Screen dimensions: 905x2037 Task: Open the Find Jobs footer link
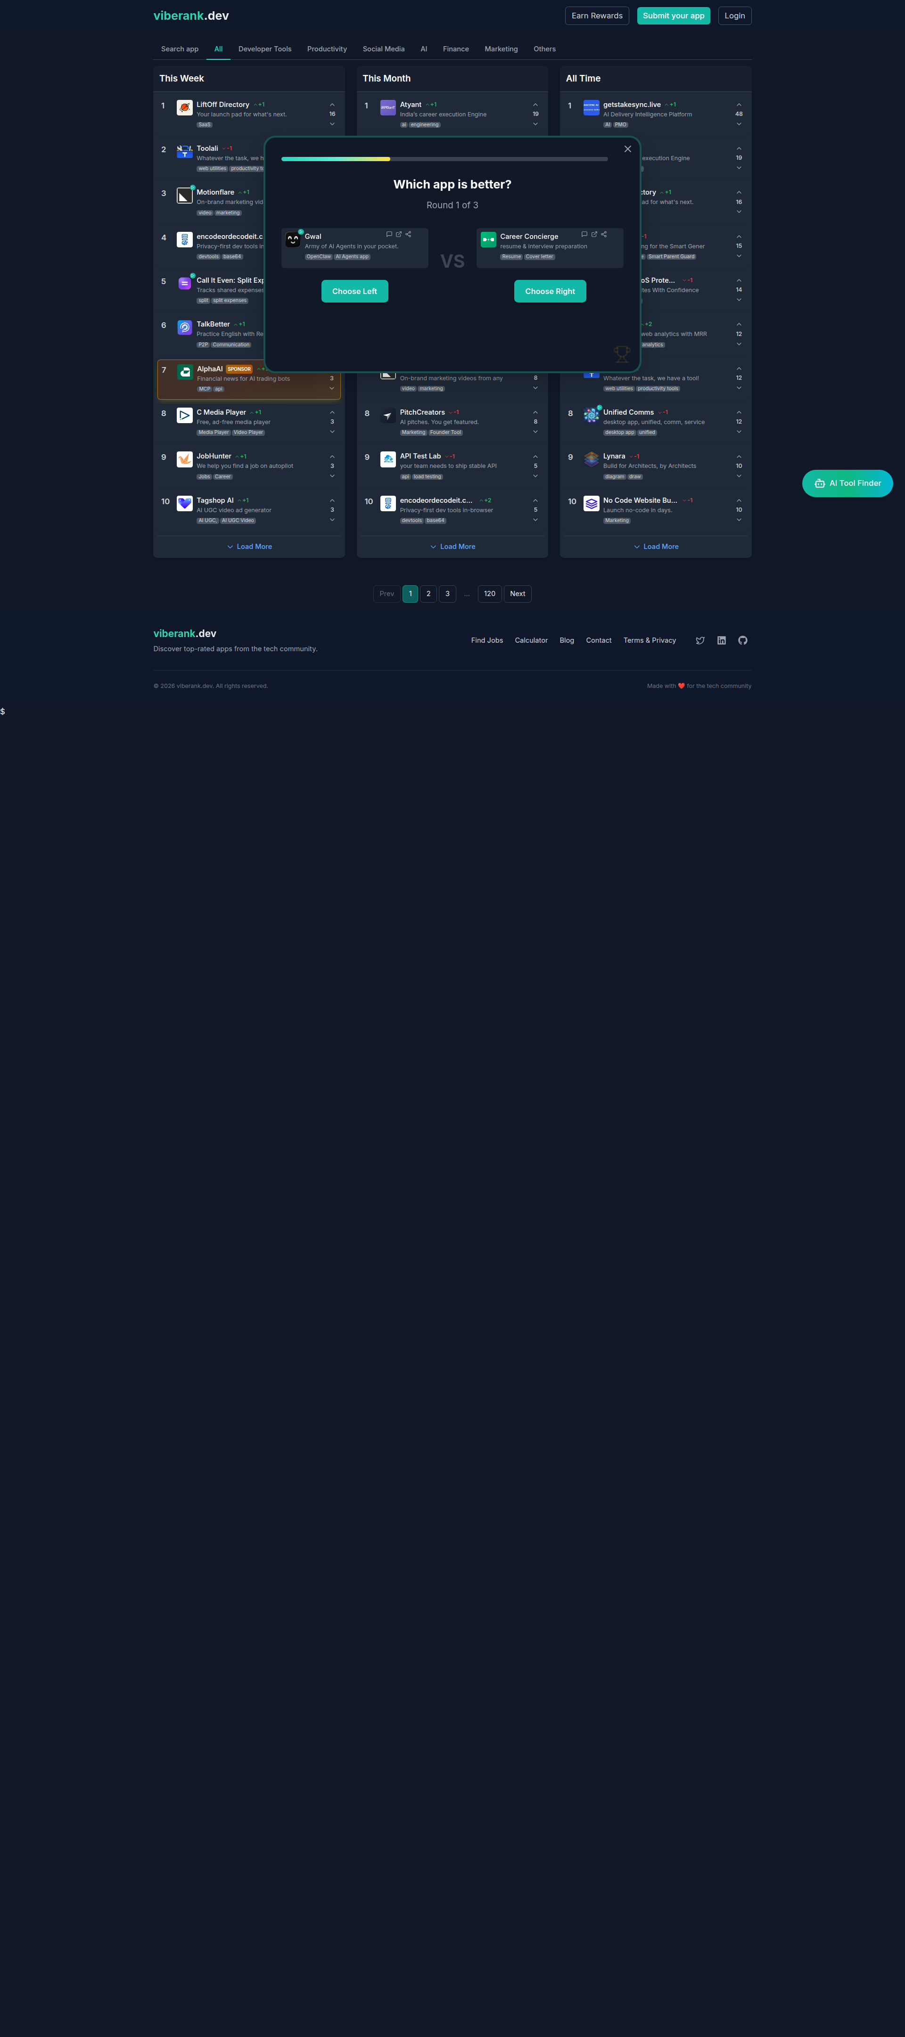[x=487, y=640]
